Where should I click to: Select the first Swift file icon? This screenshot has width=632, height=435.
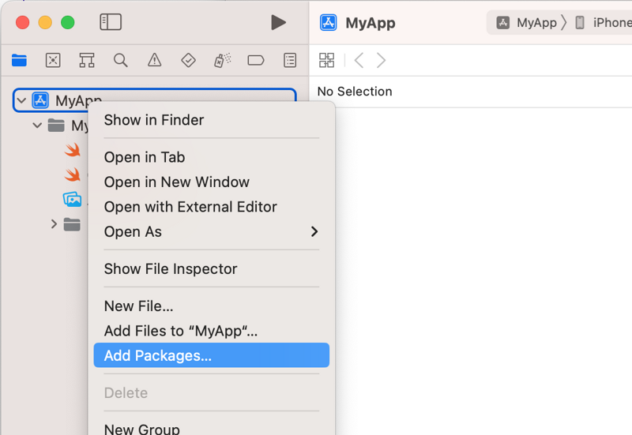click(73, 150)
